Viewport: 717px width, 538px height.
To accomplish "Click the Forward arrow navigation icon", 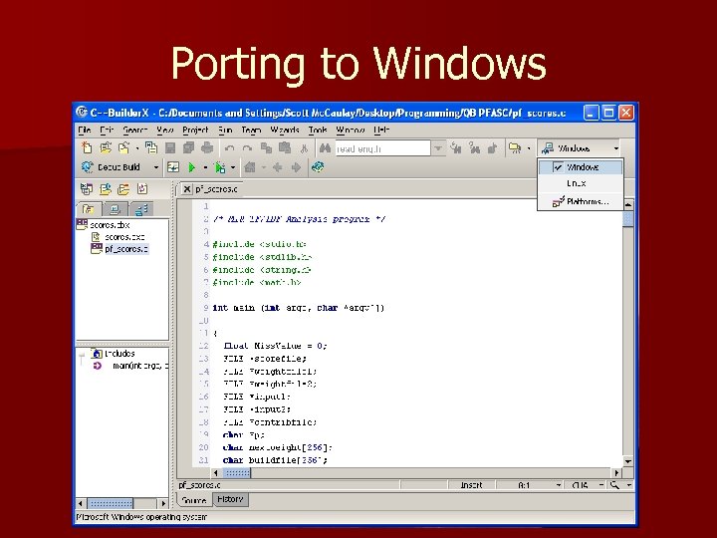I will (x=296, y=167).
